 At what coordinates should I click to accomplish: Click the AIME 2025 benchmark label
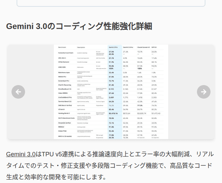[63, 67]
